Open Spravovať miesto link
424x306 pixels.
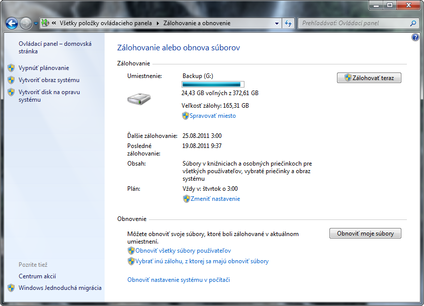(x=213, y=116)
